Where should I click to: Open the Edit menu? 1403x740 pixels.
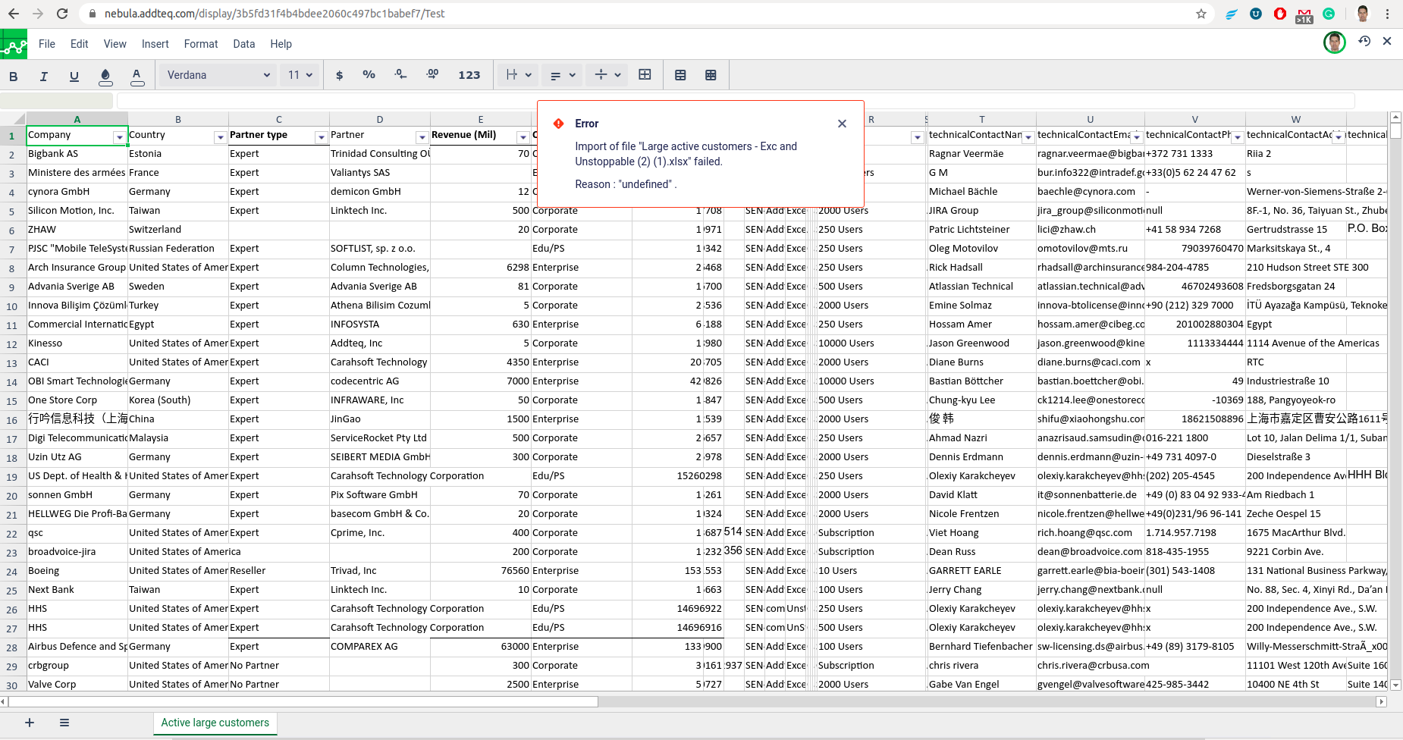point(79,44)
